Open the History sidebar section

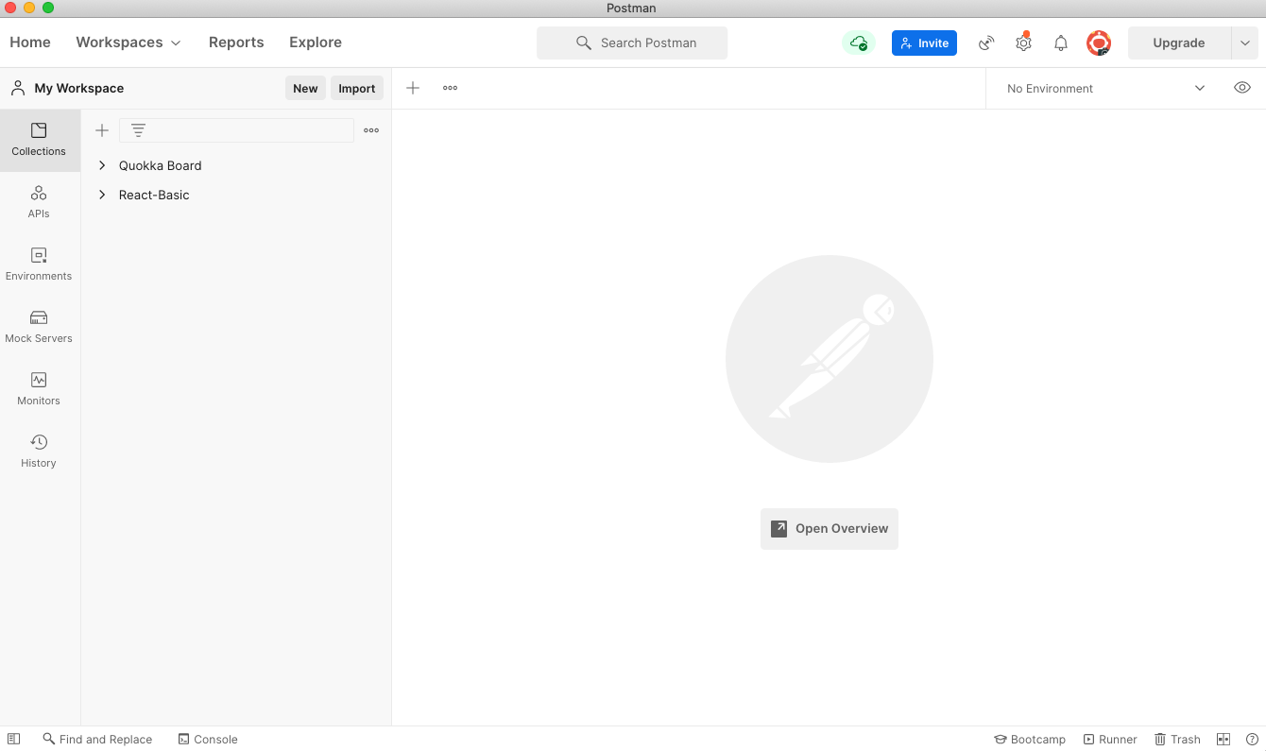pyautogui.click(x=39, y=452)
